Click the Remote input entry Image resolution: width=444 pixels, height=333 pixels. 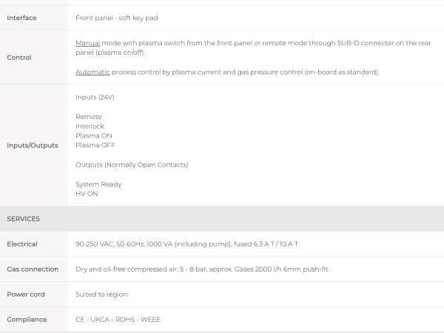click(88, 117)
